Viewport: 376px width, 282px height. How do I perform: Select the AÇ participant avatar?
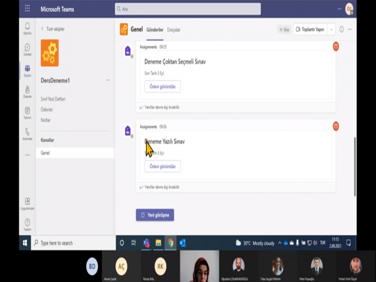(121, 266)
